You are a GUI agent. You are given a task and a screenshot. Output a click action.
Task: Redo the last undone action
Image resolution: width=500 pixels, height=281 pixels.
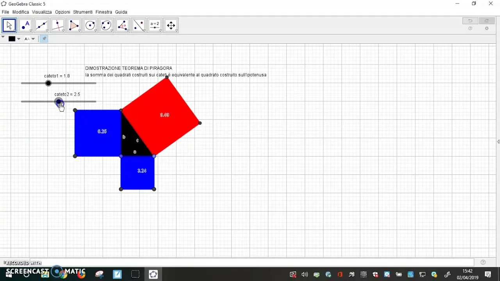(487, 21)
